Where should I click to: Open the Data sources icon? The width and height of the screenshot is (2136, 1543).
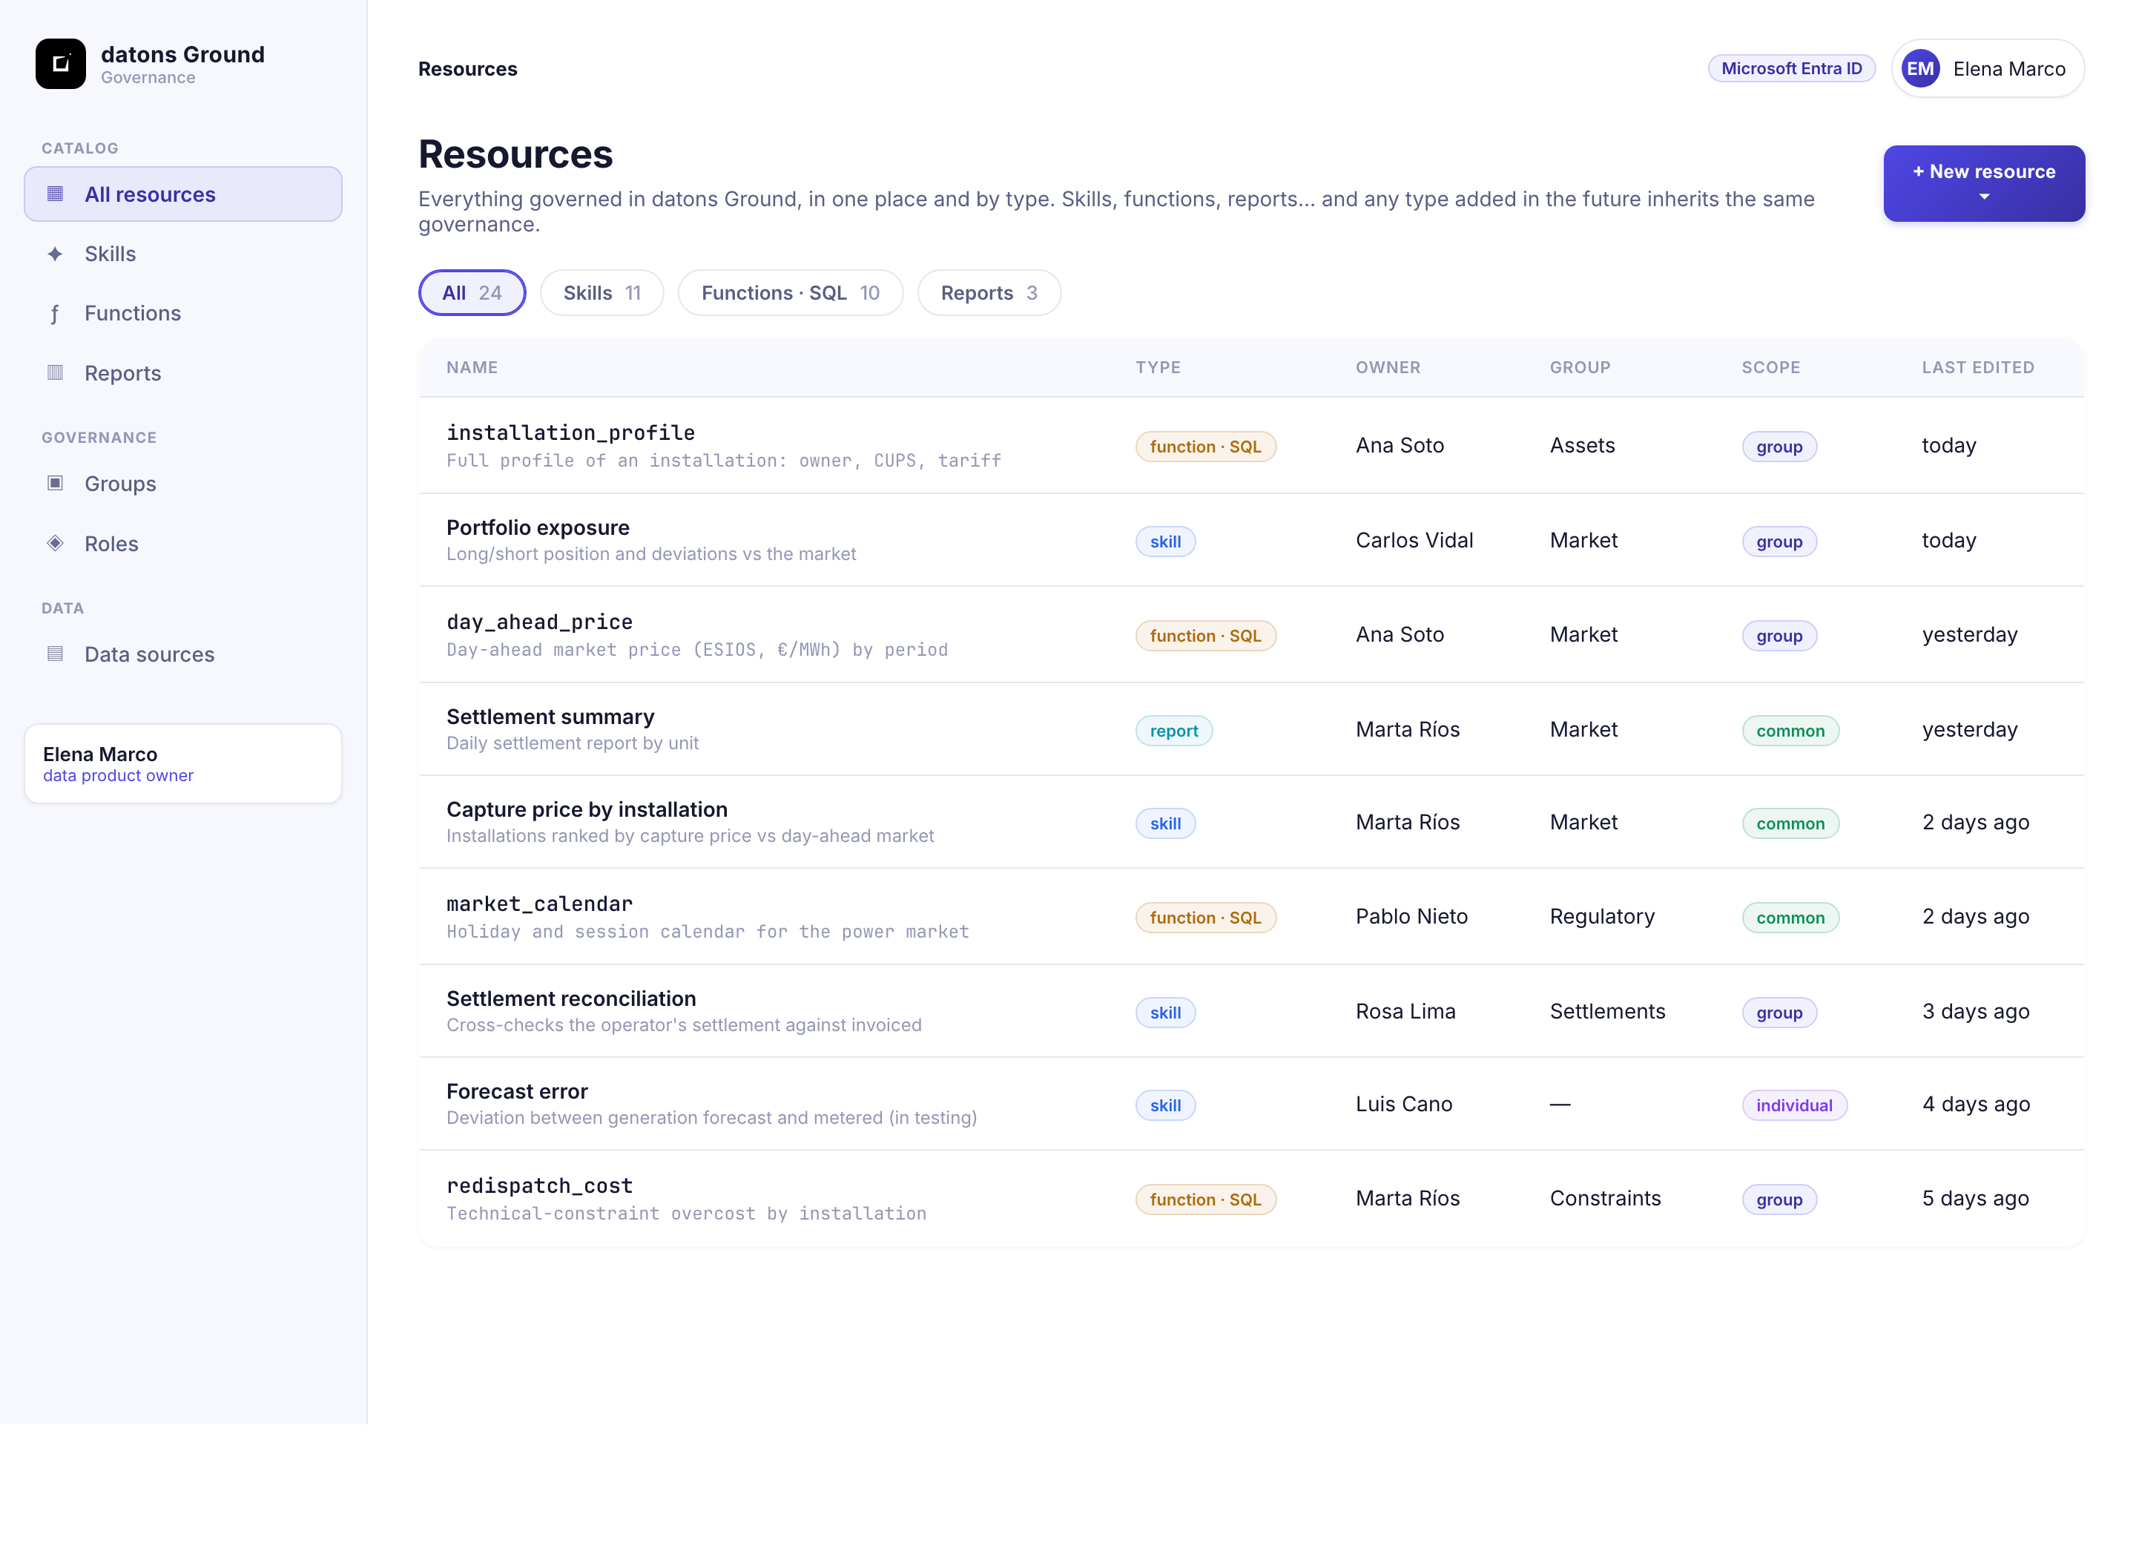pos(56,654)
